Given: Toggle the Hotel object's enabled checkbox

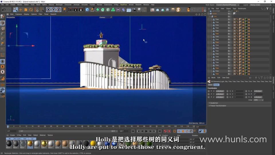Looking at the screenshot, I should point(229,13).
